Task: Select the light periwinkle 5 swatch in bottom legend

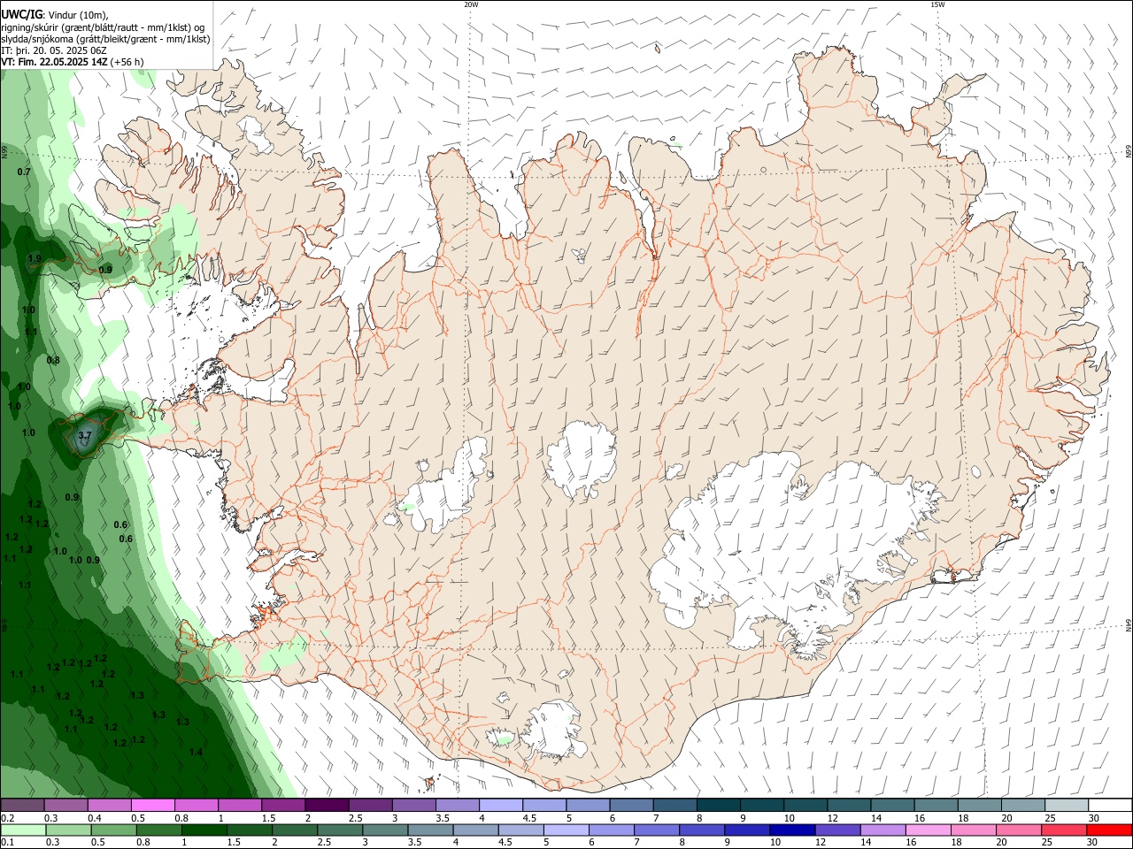Action: tap(566, 830)
